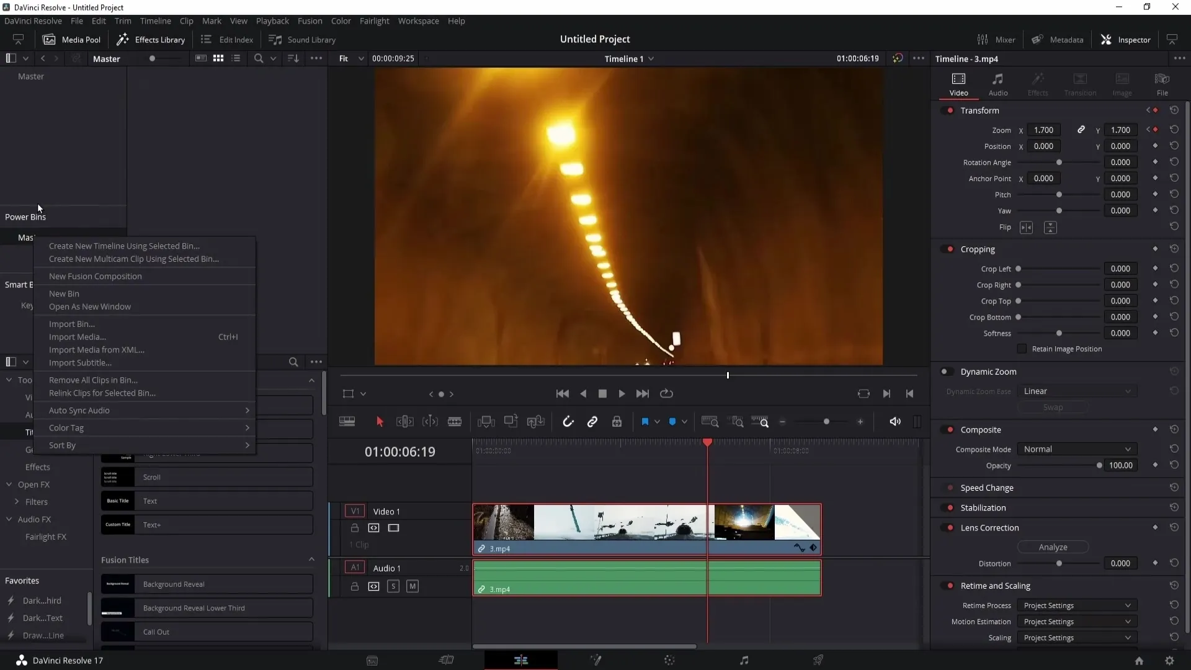Play the timeline forward
The width and height of the screenshot is (1191, 670).
[622, 394]
